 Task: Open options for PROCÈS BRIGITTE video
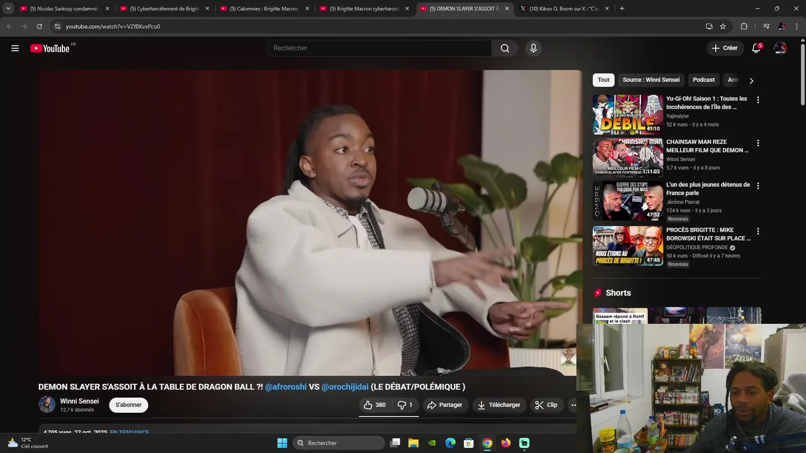(x=758, y=231)
